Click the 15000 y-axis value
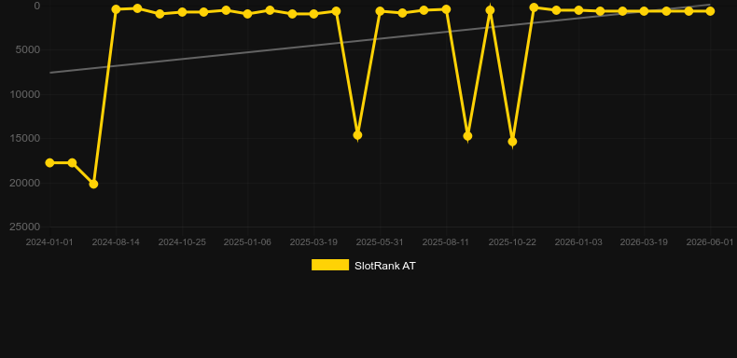Screen dimensions: 737x358 click(x=25, y=138)
